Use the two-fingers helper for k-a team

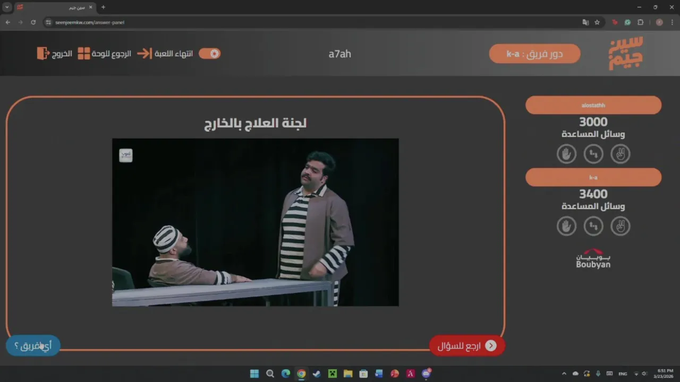click(x=620, y=226)
